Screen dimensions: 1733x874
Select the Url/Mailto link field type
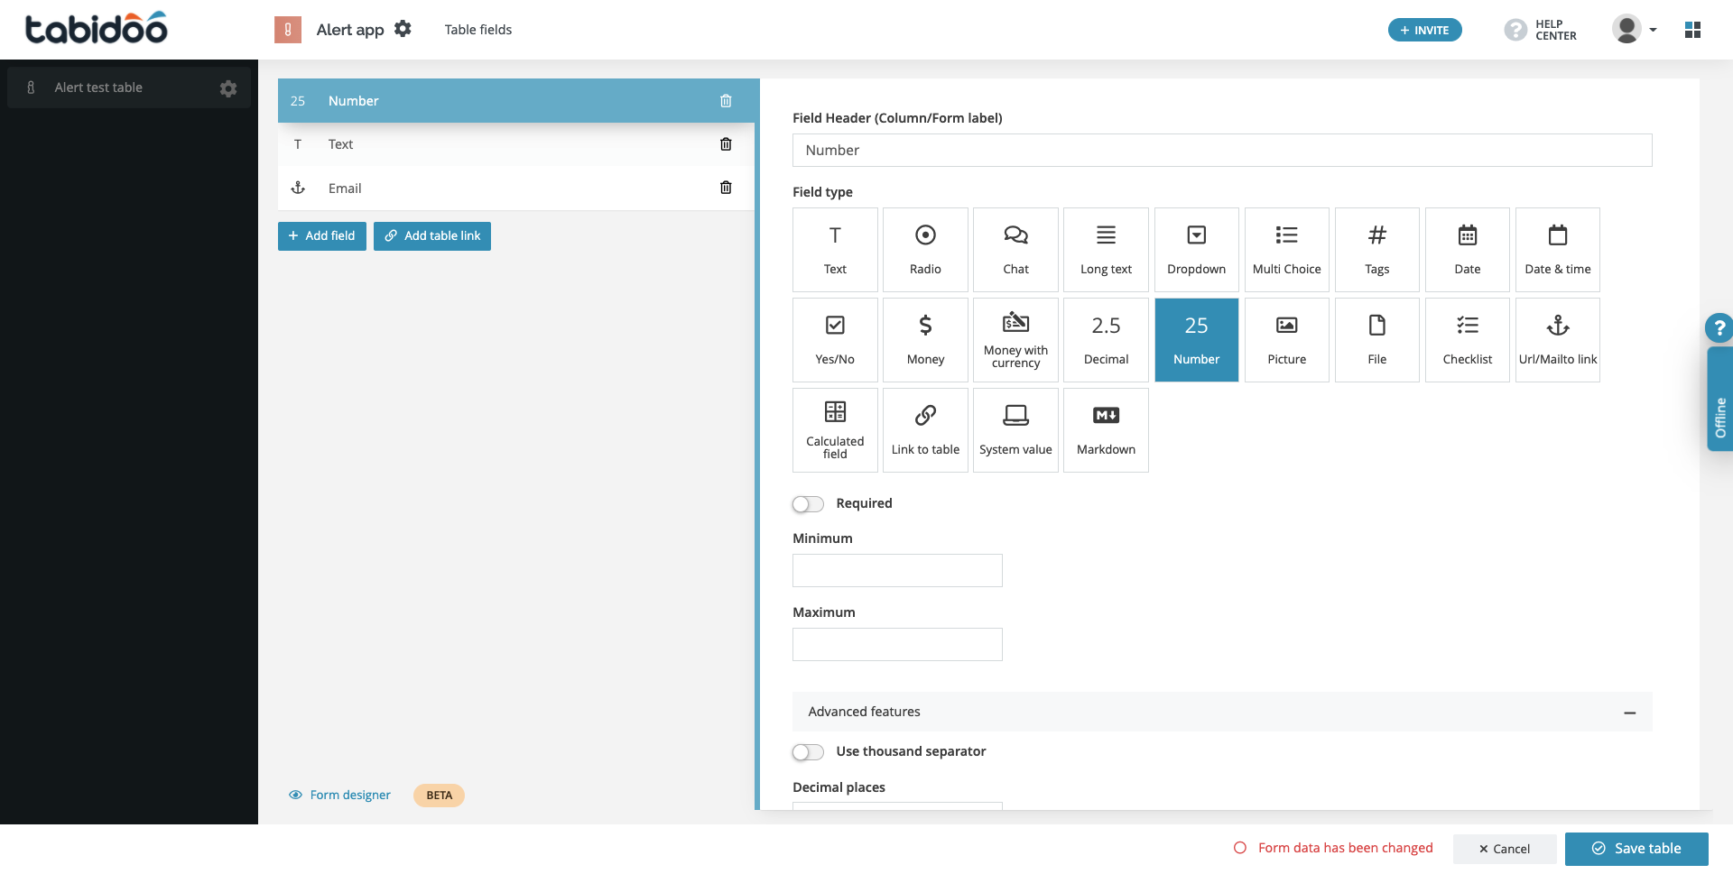[1557, 340]
